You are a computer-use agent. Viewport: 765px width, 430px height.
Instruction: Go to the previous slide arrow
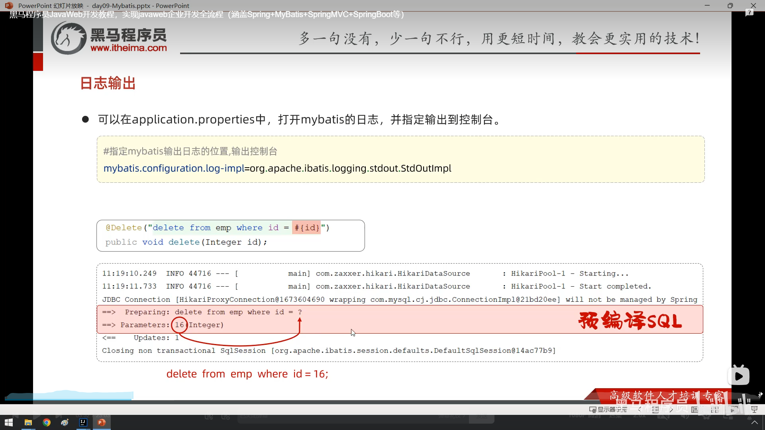pos(640,409)
